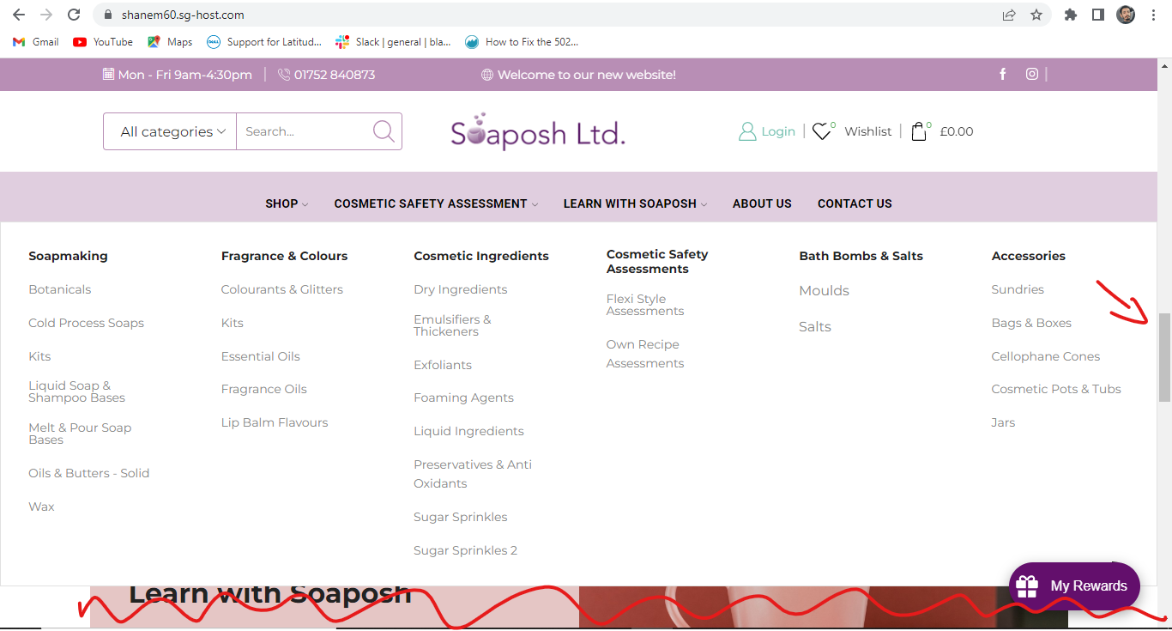
Task: Open the Chrome three-dot menu
Action: (x=1153, y=15)
